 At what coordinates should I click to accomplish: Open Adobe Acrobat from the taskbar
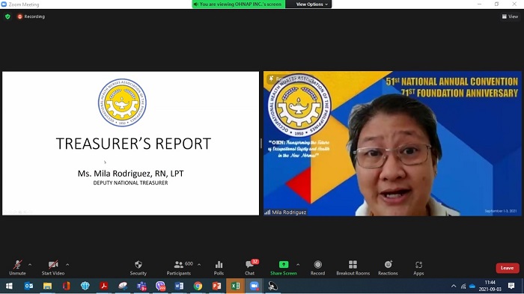[104, 286]
